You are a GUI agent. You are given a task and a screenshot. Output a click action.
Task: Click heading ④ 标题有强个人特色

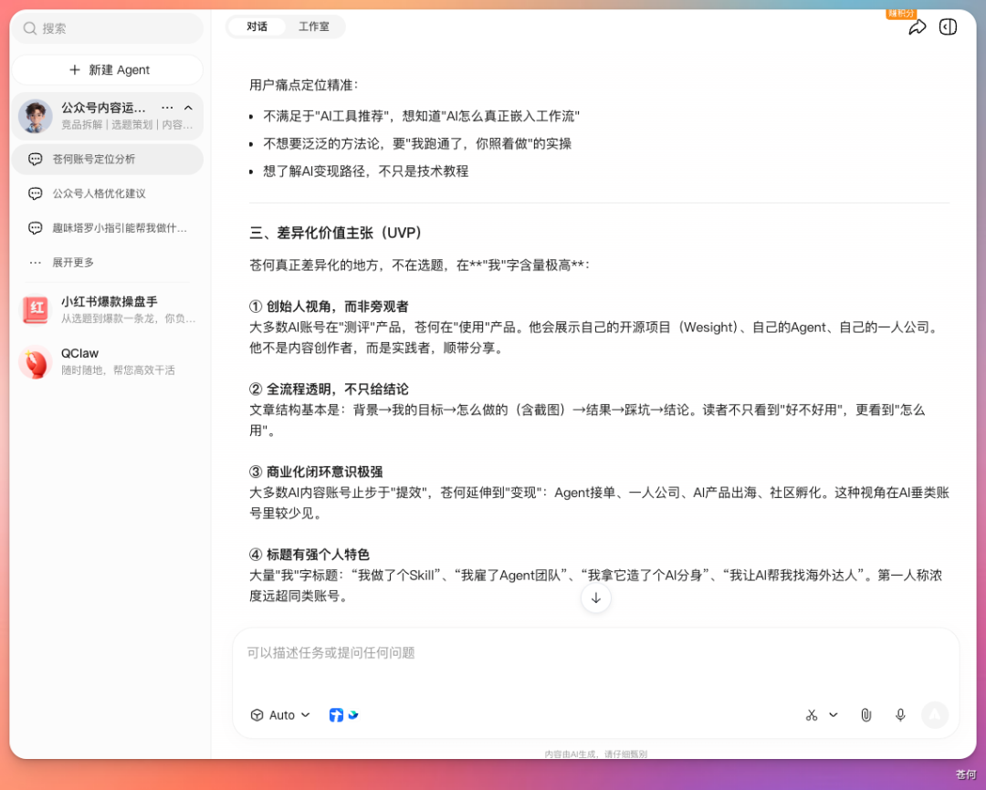[x=309, y=555]
